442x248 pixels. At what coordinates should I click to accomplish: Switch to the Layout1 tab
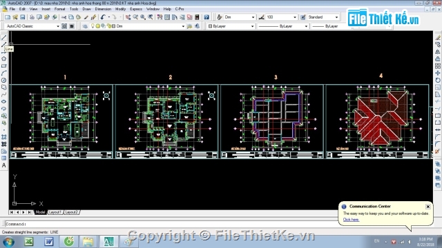click(x=55, y=212)
